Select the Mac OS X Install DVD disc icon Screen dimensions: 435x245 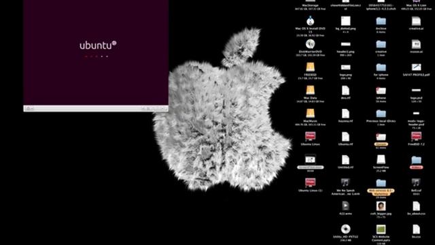310,21
